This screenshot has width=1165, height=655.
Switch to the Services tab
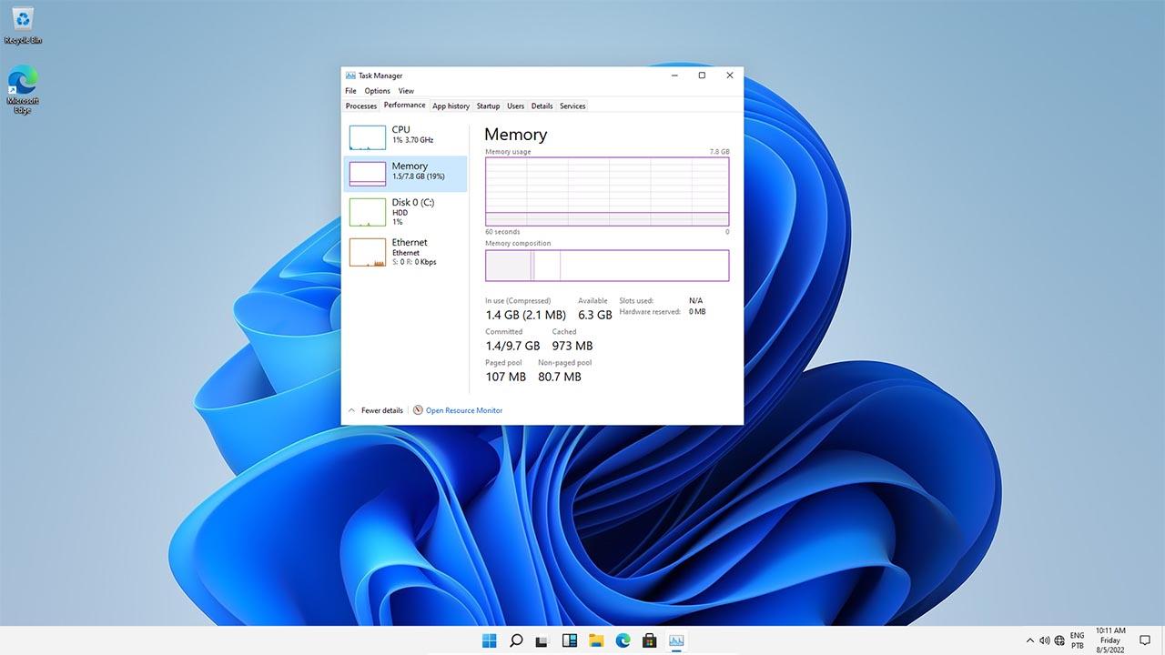(x=572, y=106)
